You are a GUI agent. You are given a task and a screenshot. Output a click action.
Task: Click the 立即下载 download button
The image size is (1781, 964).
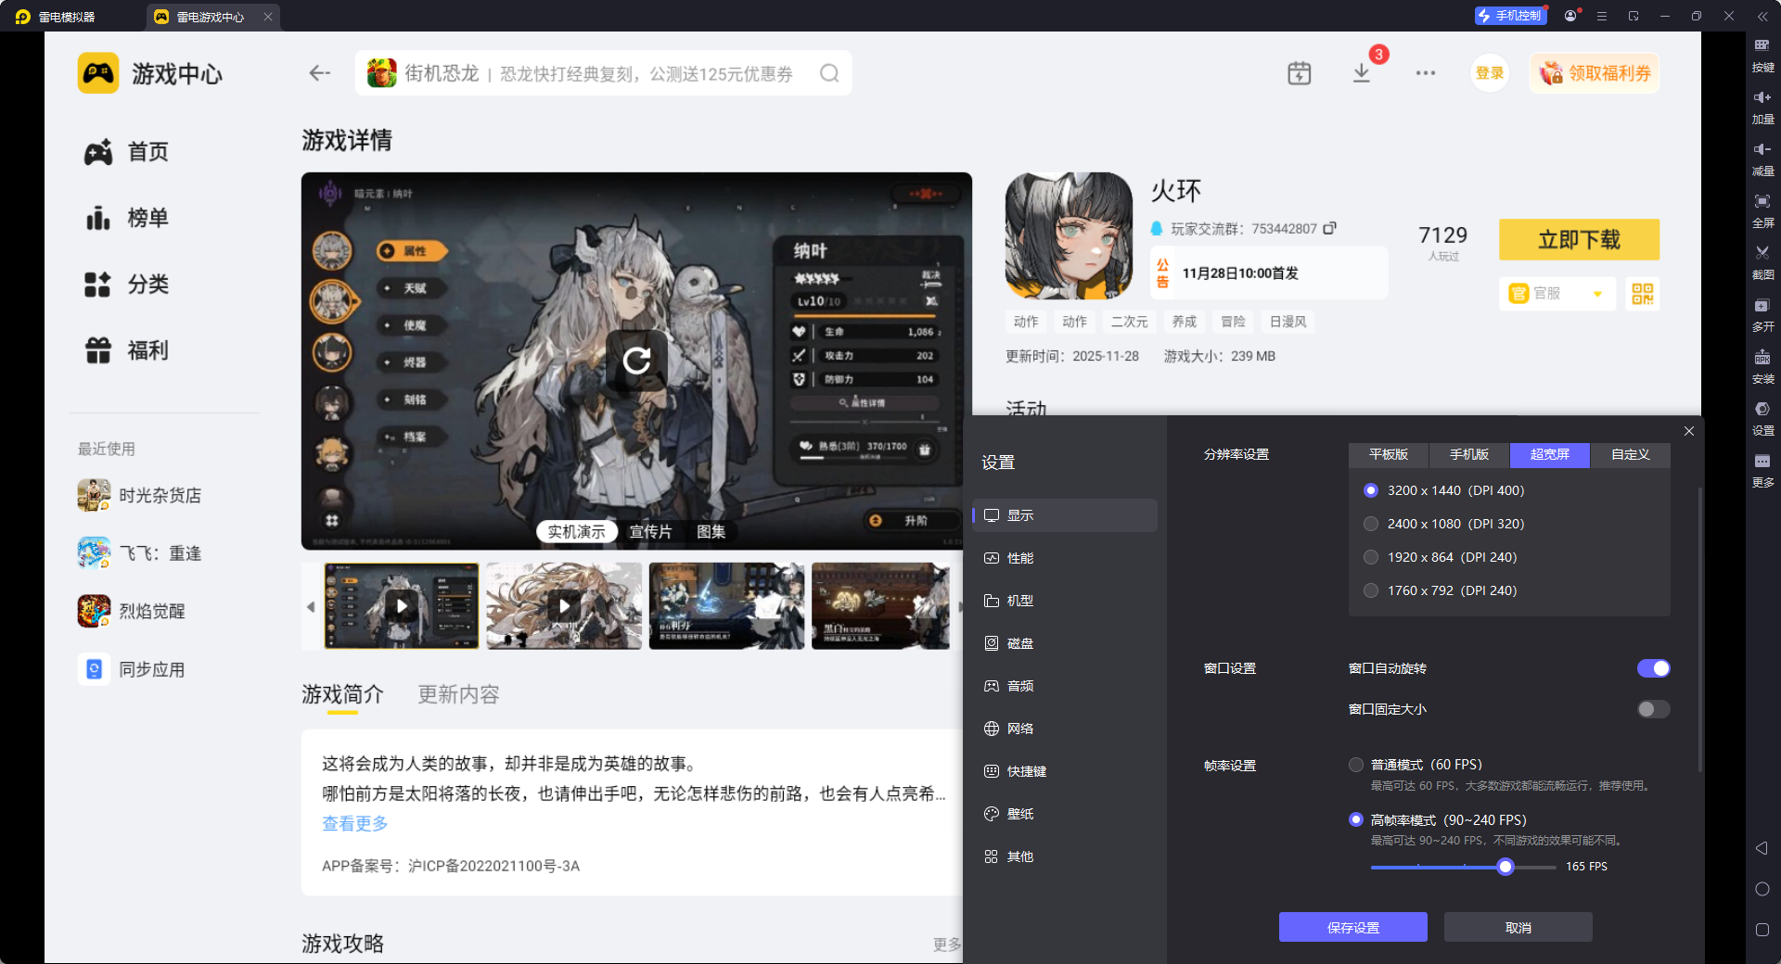coord(1578,239)
